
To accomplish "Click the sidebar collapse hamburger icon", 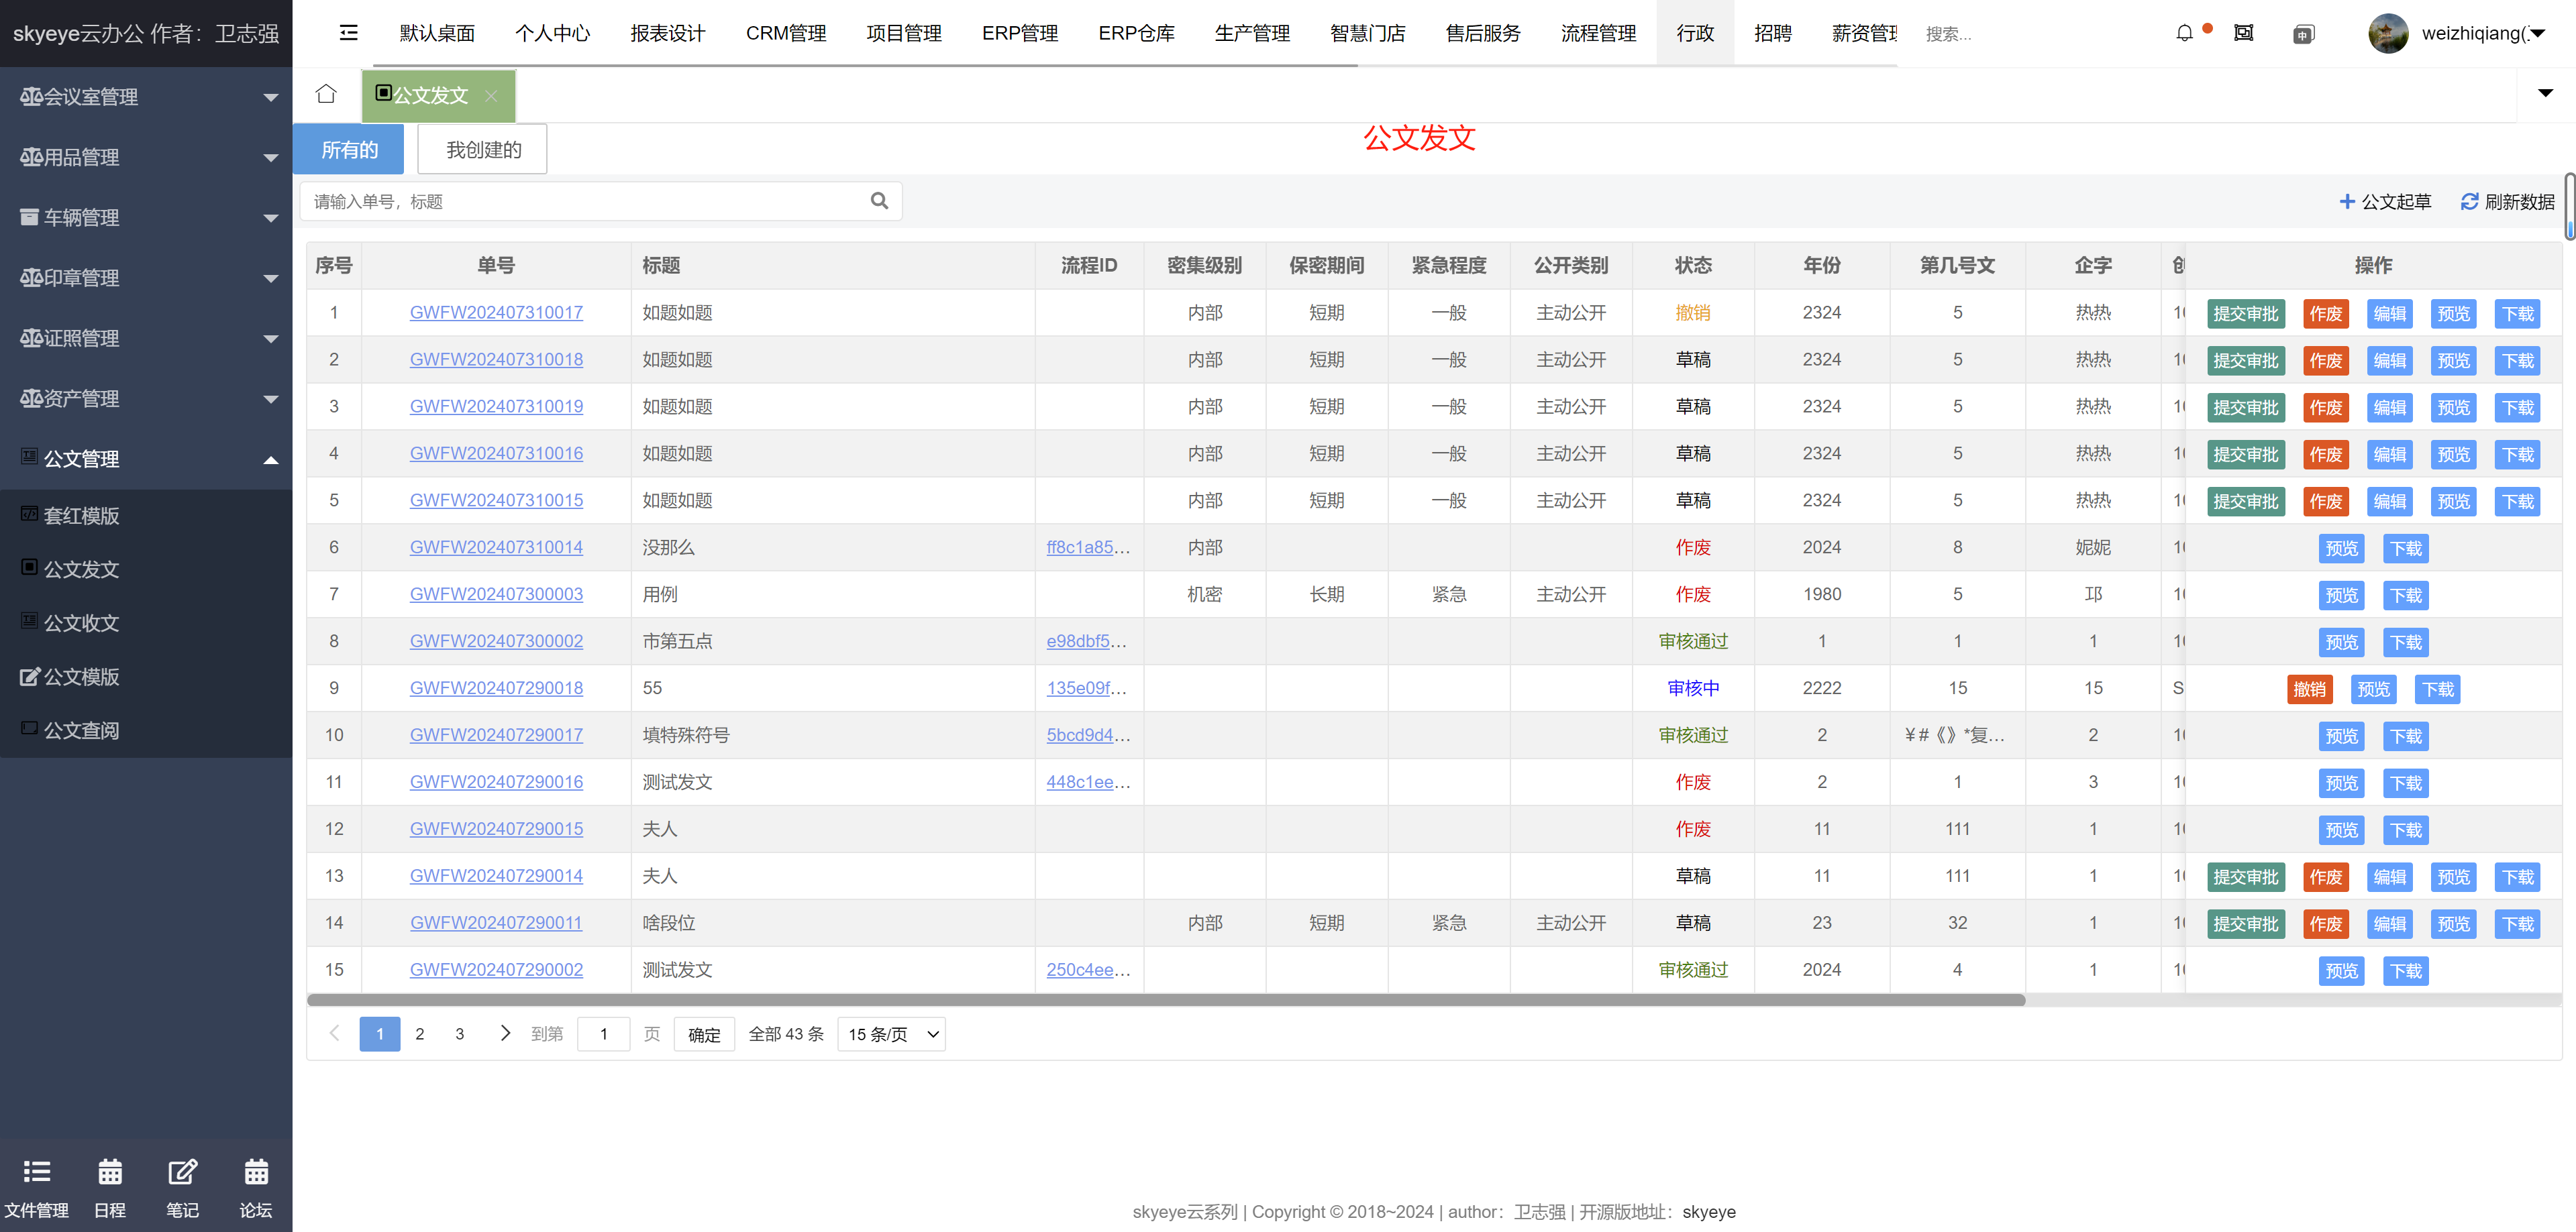I will click(348, 33).
